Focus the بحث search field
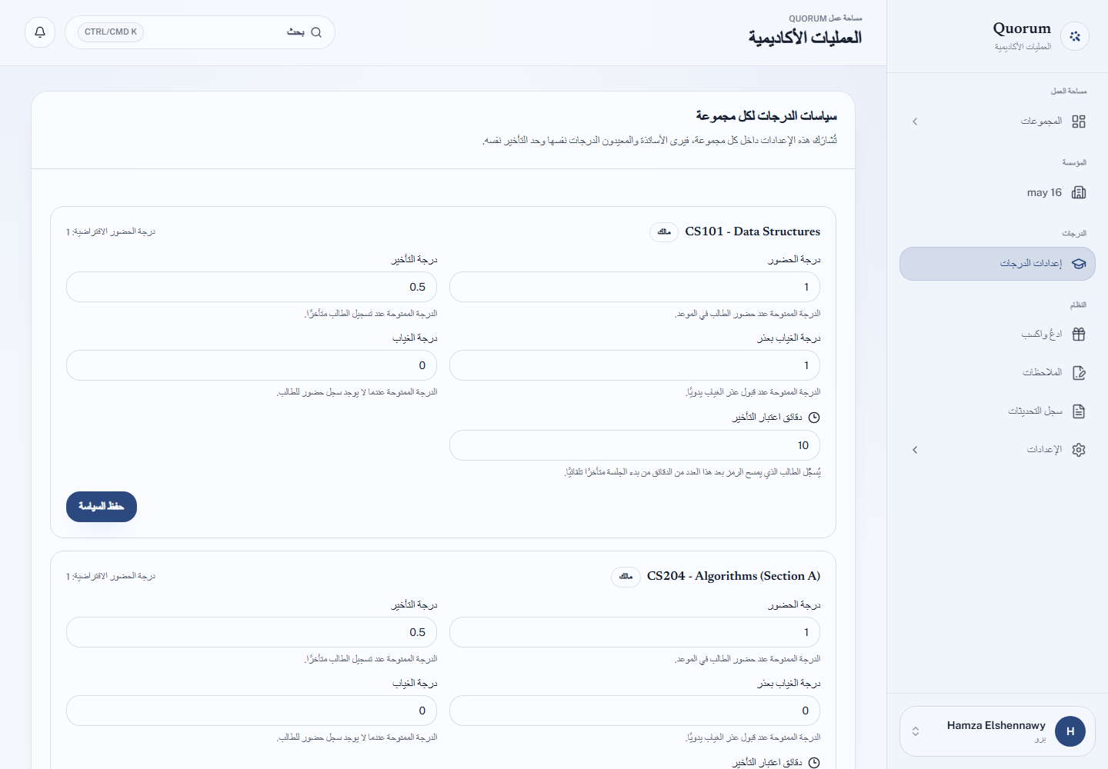Screen dimensions: 1108x769 (200, 32)
